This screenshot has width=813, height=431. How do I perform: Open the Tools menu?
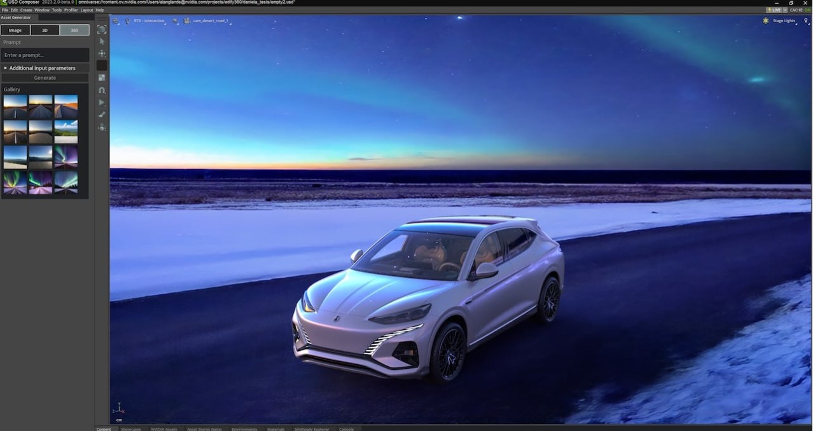[57, 10]
